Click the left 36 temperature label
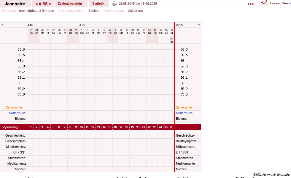Viewport: 291px width, 178px height. click(20, 83)
